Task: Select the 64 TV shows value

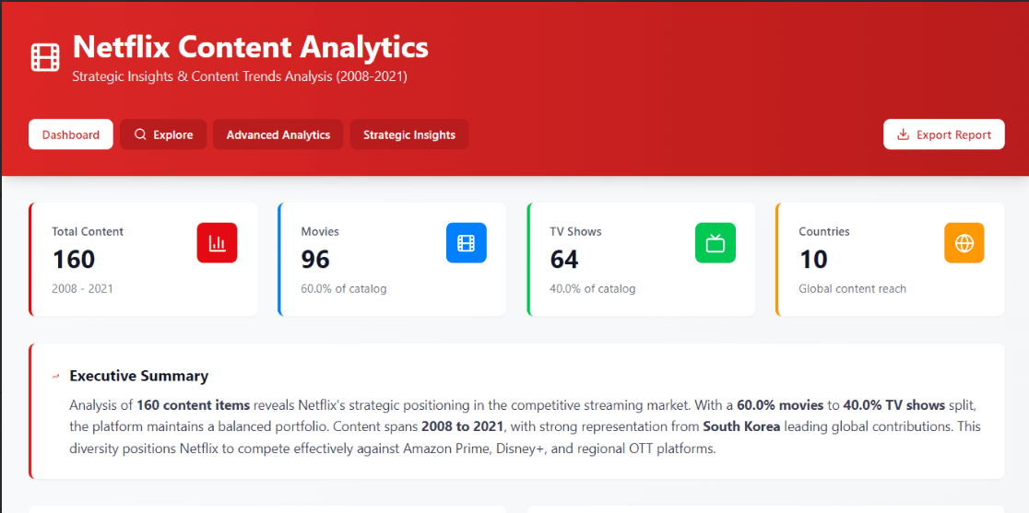Action: pyautogui.click(x=564, y=260)
